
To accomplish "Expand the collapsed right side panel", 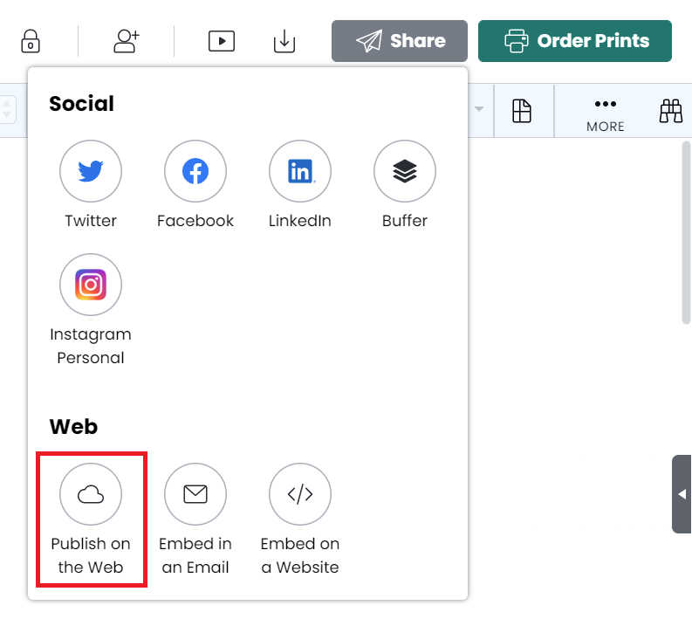I will 682,494.
